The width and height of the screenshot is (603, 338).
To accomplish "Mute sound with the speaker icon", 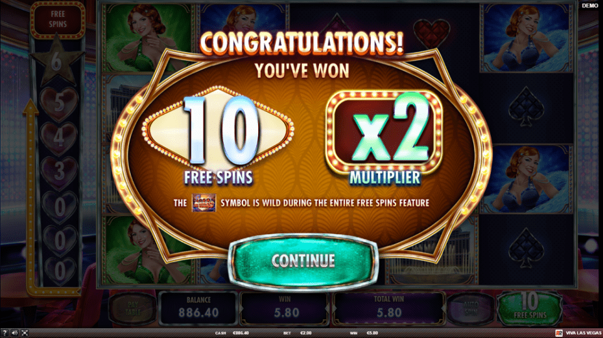I will 15,333.
